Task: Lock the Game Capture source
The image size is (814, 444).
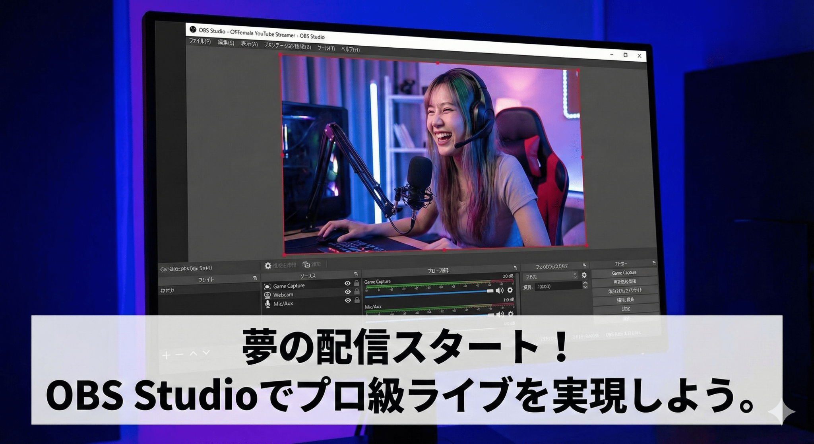Action: [356, 283]
